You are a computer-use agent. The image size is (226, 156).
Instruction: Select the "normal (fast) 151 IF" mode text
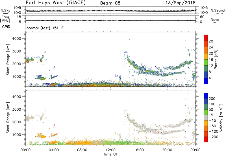[x=45, y=28]
